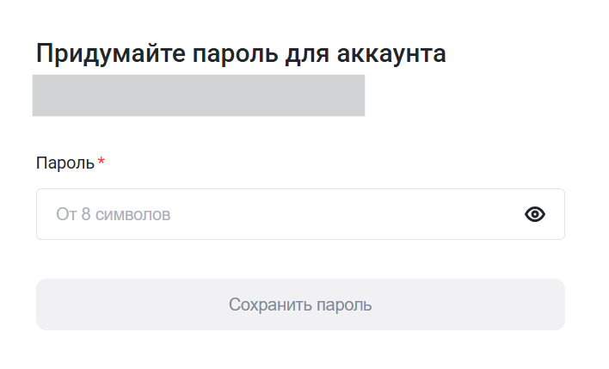Image resolution: width=609 pixels, height=369 pixels.
Task: Reveal typed characters using the eye toggle
Action: [x=535, y=214]
